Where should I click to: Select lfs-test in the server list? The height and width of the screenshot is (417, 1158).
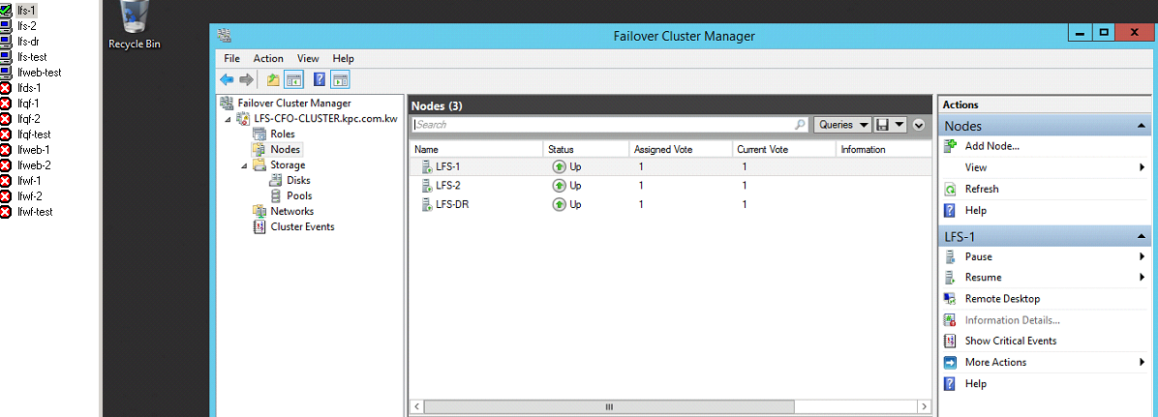click(x=33, y=57)
